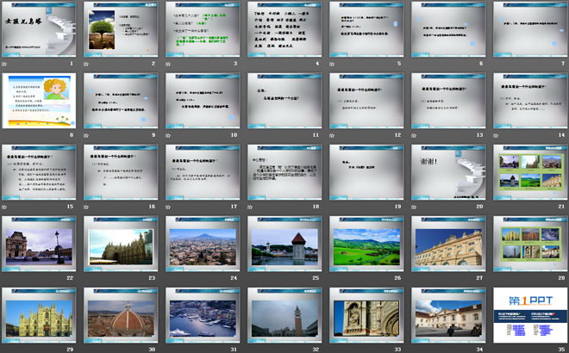Click the animation icon beneath slide 8
Image resolution: width=569 pixels, height=353 pixels.
(6, 135)
